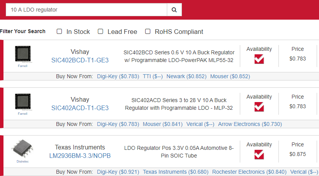
Task: Buy from Rochester Electronics ($0.840)
Action: 249,172
